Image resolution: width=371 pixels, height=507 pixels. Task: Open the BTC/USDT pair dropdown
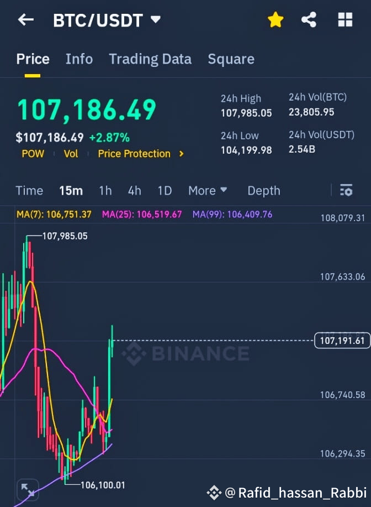pos(107,20)
